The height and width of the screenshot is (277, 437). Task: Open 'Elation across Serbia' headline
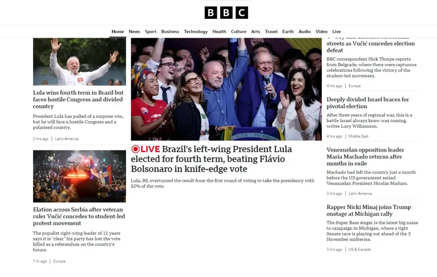79,217
